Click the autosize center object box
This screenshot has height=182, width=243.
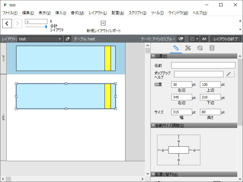[179, 150]
